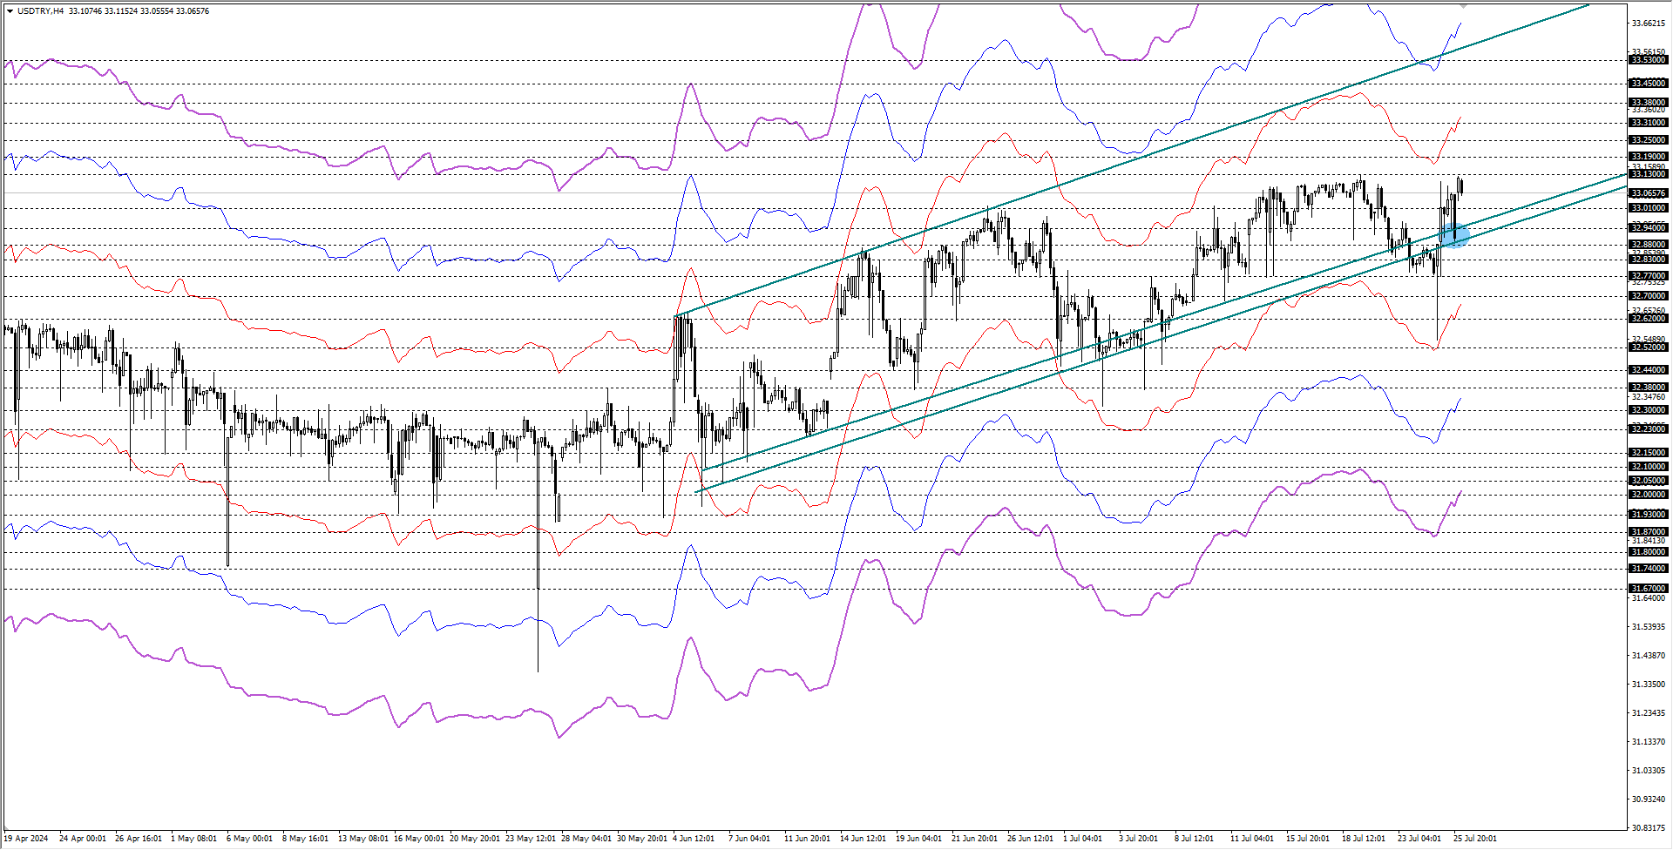Click the 31.13370 scale value
The image size is (1673, 850).
pos(1648,742)
